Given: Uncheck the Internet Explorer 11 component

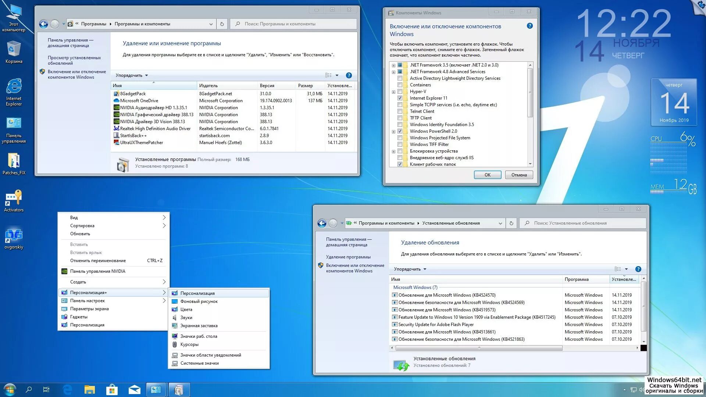Looking at the screenshot, I should [x=400, y=98].
